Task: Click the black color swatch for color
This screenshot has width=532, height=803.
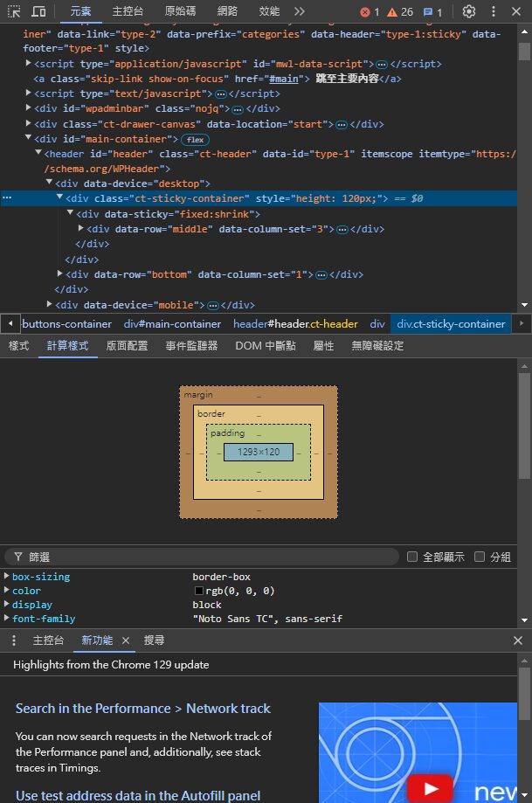Action: coord(198,591)
